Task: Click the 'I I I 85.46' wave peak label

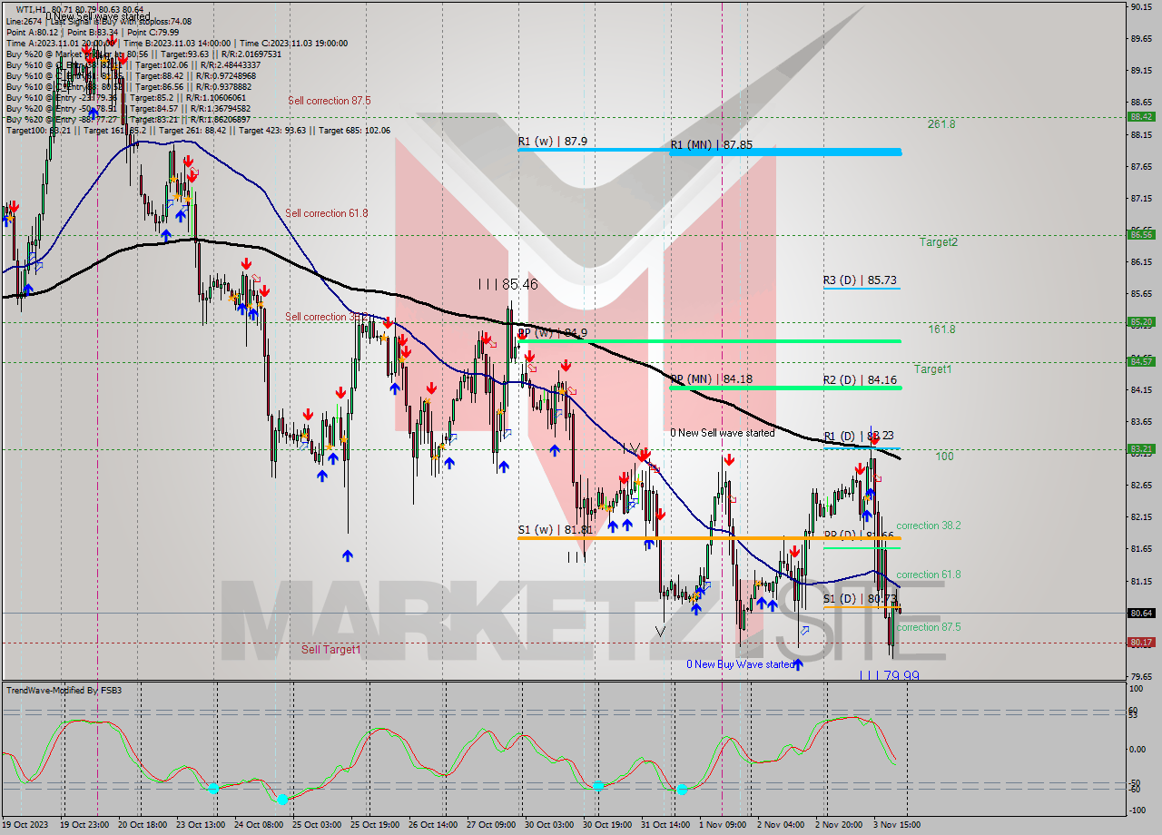Action: click(508, 284)
